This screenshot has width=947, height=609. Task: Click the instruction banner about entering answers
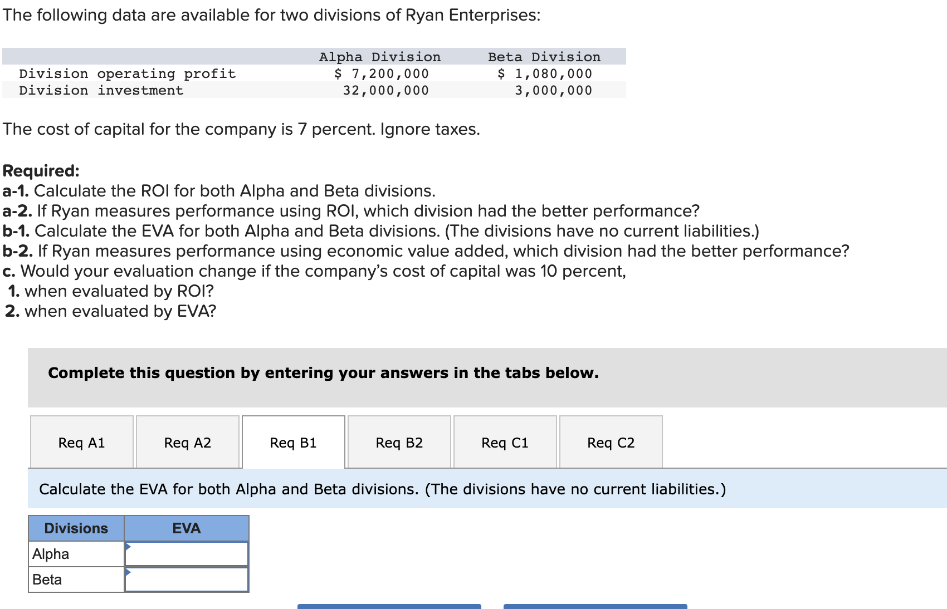[323, 373]
